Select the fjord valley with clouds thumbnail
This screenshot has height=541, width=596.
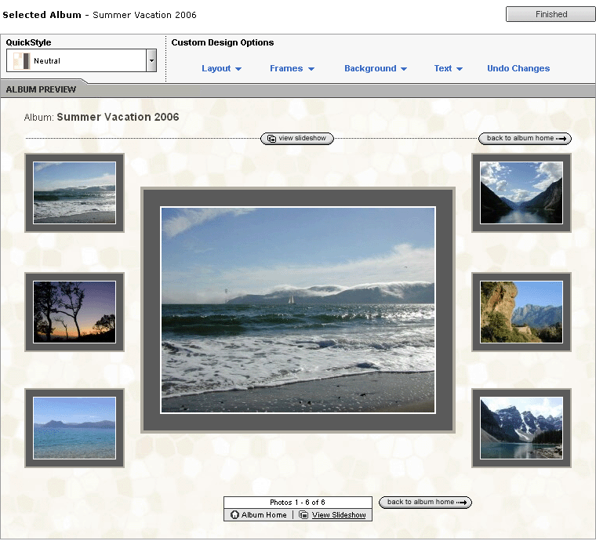521,193
